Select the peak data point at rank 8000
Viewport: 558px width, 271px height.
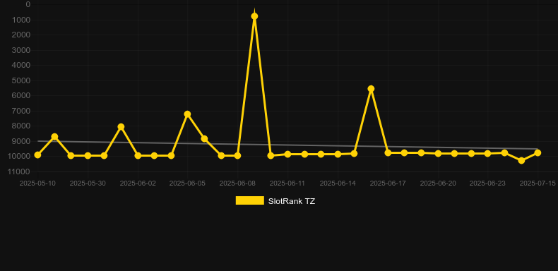point(121,127)
